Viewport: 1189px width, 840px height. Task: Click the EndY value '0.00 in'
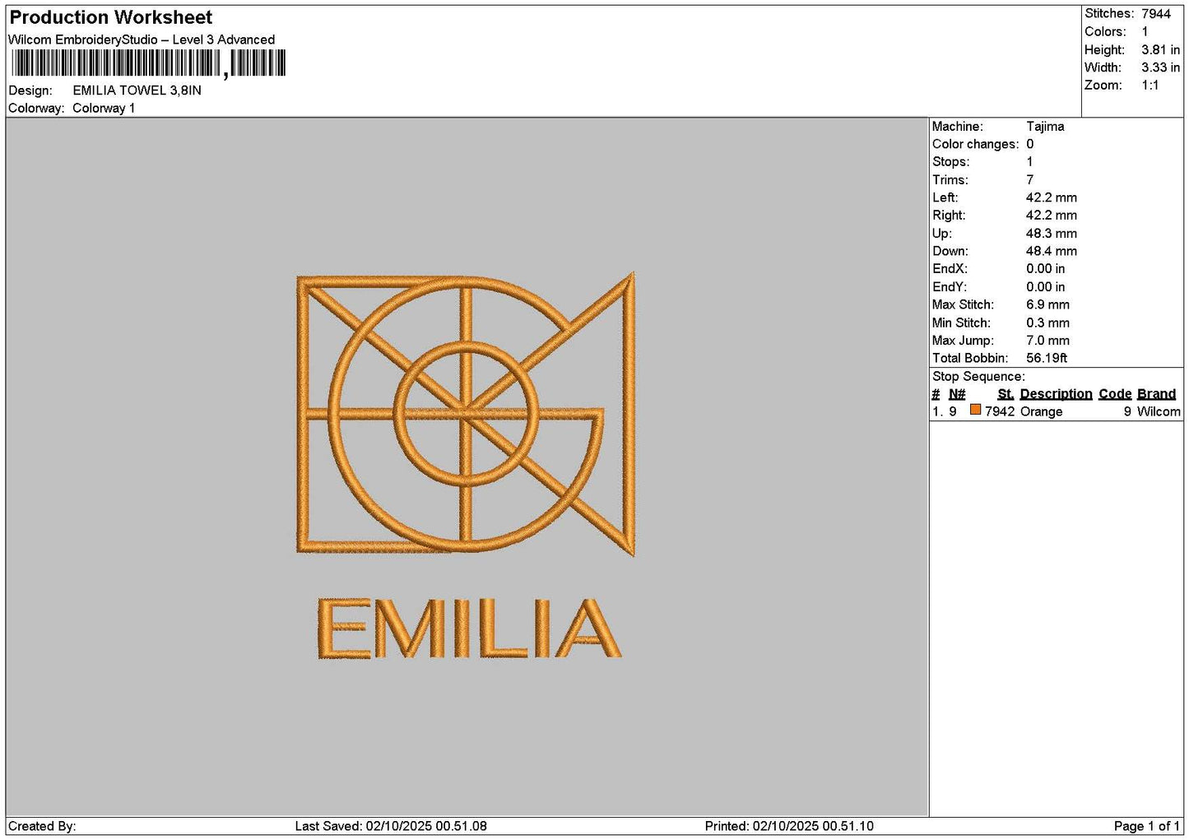(1045, 287)
